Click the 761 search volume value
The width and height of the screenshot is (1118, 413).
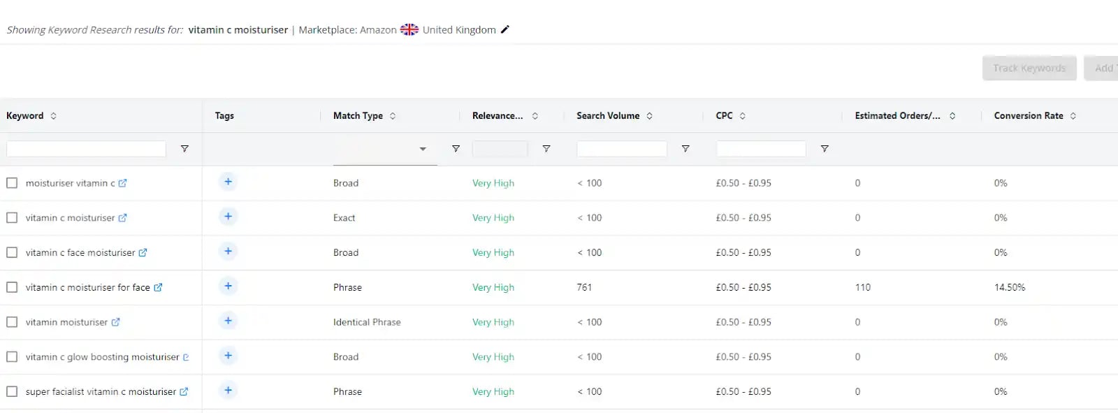click(584, 287)
